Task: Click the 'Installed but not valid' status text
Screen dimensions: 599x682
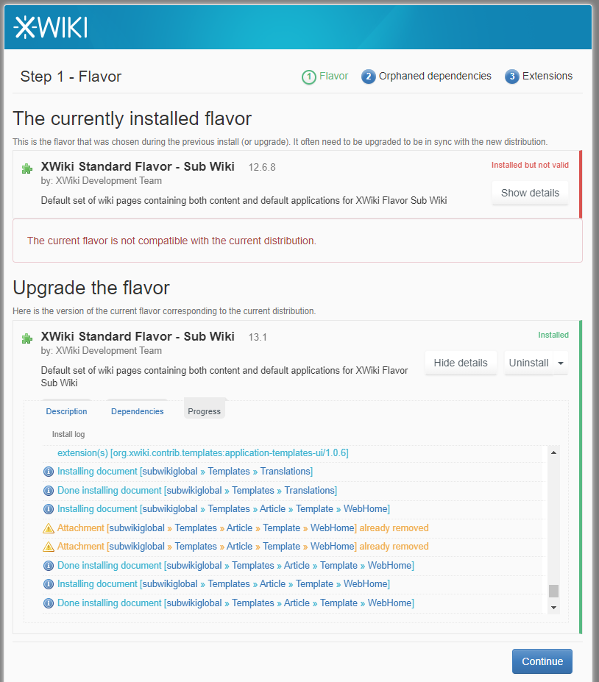Action: [x=530, y=166]
